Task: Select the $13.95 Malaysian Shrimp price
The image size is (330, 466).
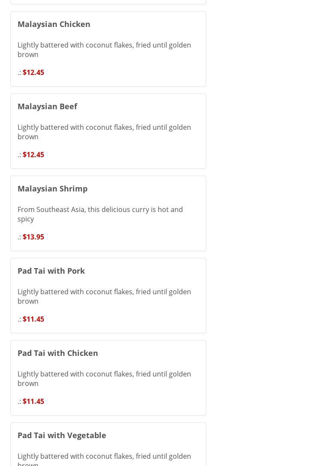Action: click(x=33, y=237)
